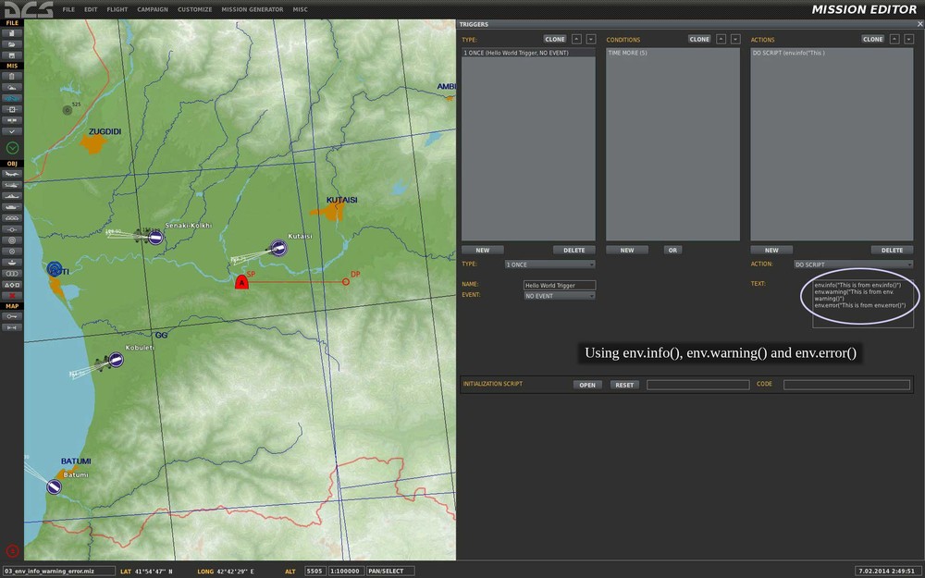The width and height of the screenshot is (925, 578).
Task: Close the Triggers panel with the X
Action: tap(919, 24)
